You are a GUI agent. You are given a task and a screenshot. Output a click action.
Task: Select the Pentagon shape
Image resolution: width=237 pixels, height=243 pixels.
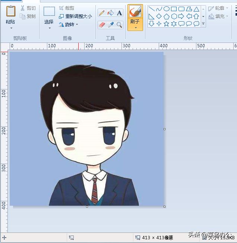167,16
